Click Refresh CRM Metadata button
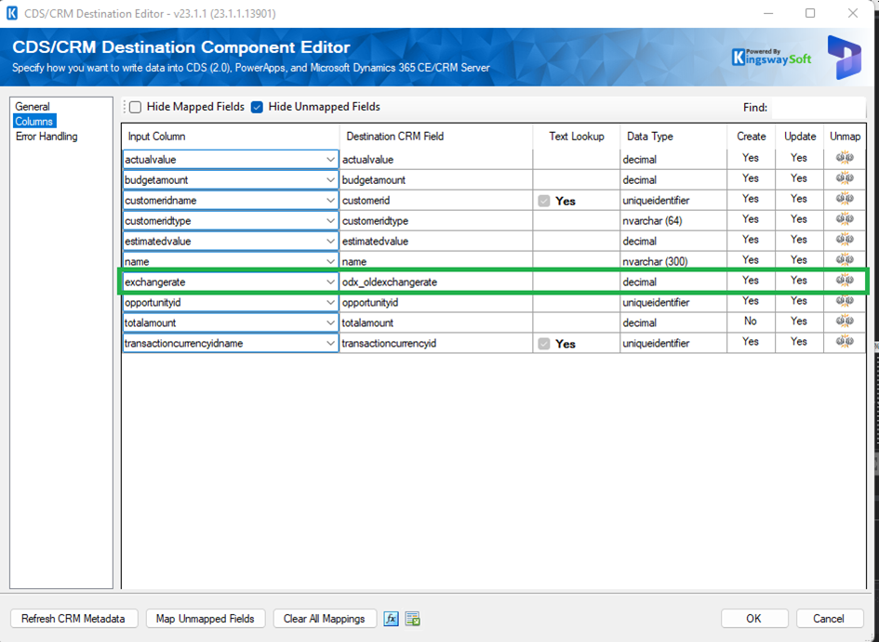879x642 pixels. click(73, 619)
